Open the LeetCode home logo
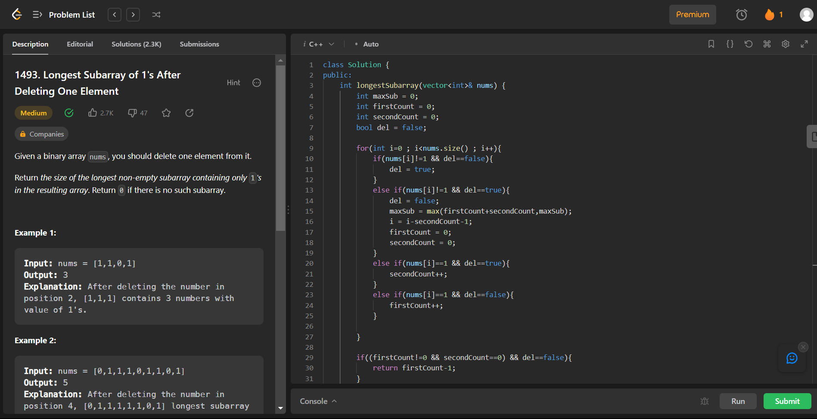The image size is (817, 419). (x=16, y=14)
